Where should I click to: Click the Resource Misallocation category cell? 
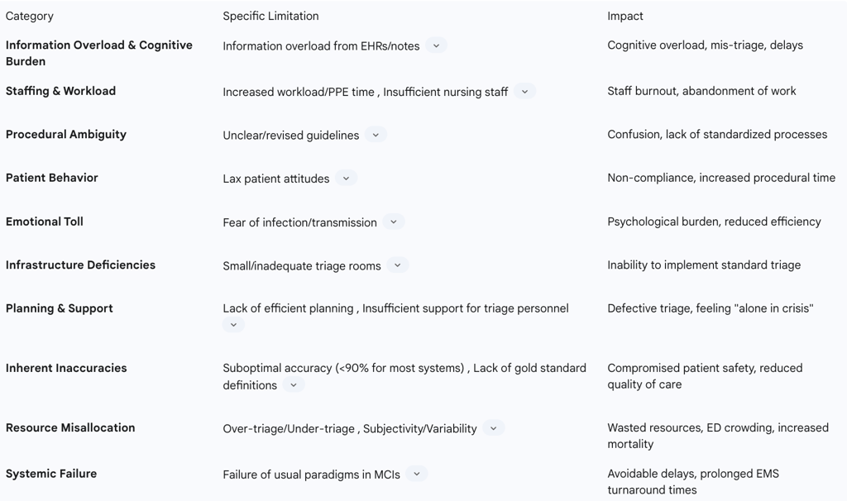tap(70, 427)
